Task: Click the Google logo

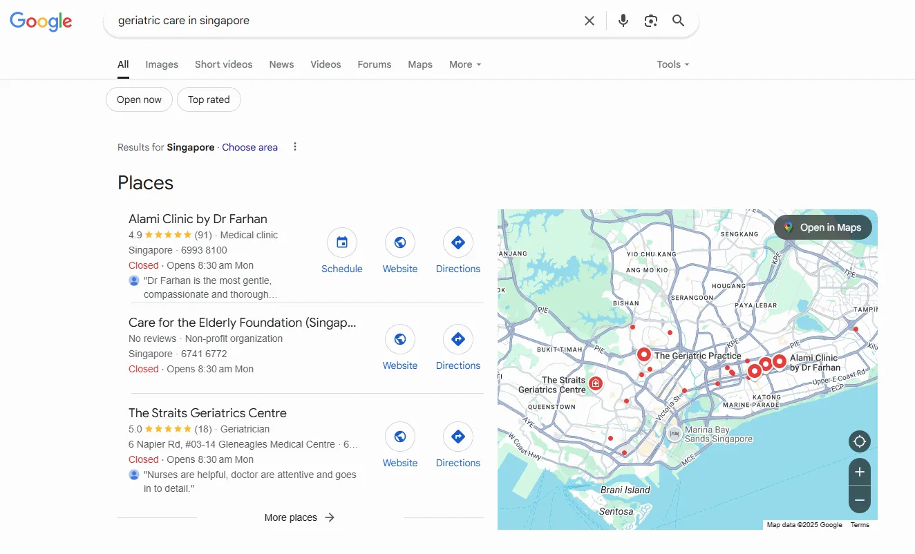Action: 41,21
